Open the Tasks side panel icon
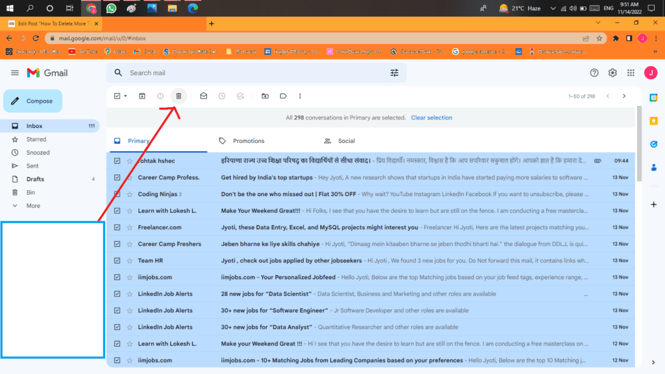This screenshot has height=374, width=665. 653,144
